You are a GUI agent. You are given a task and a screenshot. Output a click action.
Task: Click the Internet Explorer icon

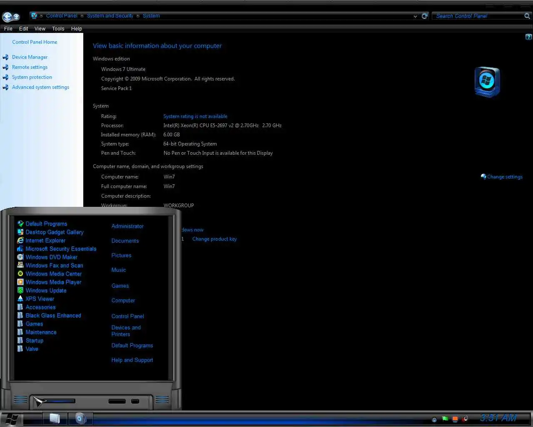[x=20, y=241]
